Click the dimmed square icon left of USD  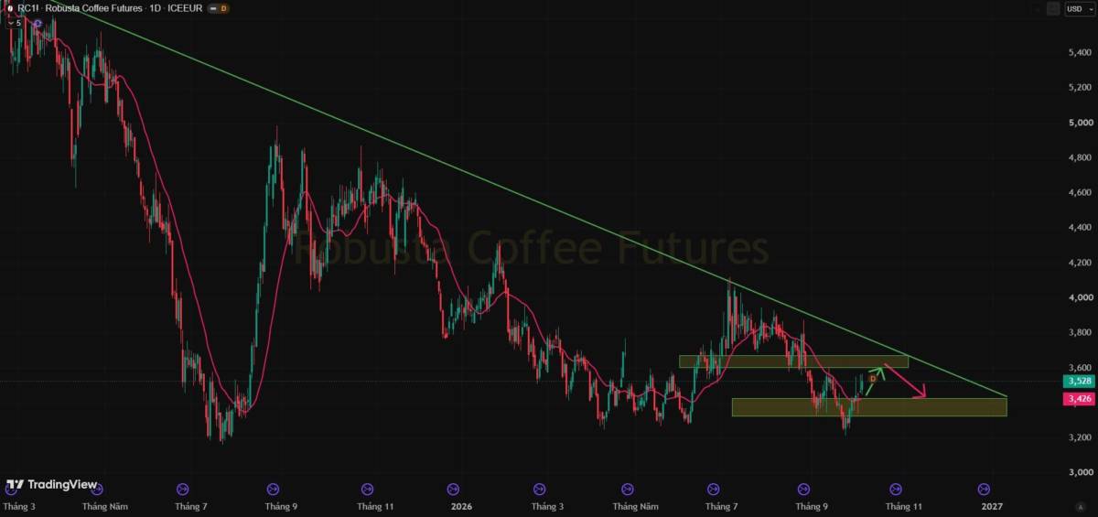coord(1052,8)
